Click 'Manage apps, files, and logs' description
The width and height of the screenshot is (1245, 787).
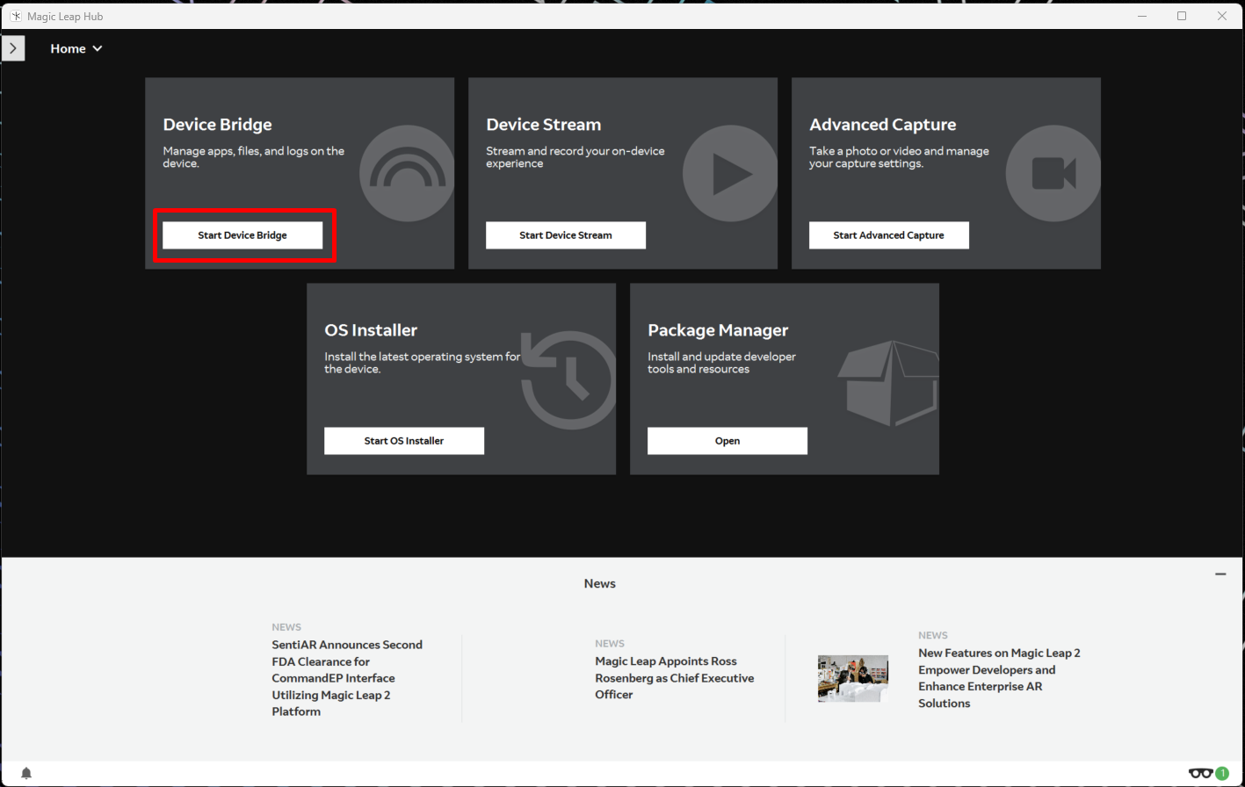[254, 157]
